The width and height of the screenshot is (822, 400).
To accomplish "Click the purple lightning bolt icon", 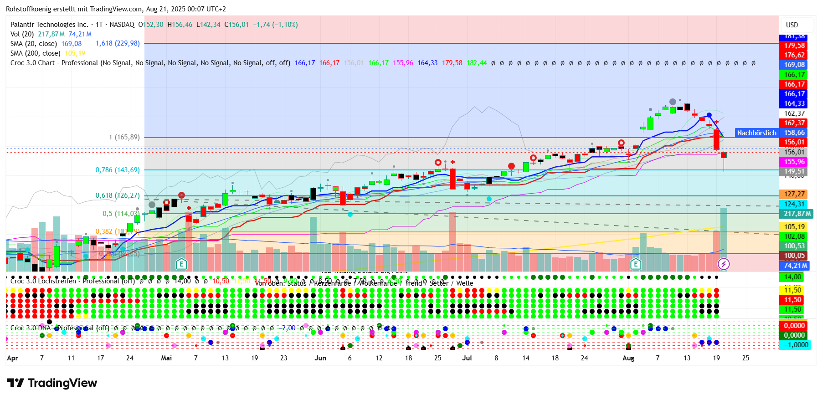I will pos(724,264).
